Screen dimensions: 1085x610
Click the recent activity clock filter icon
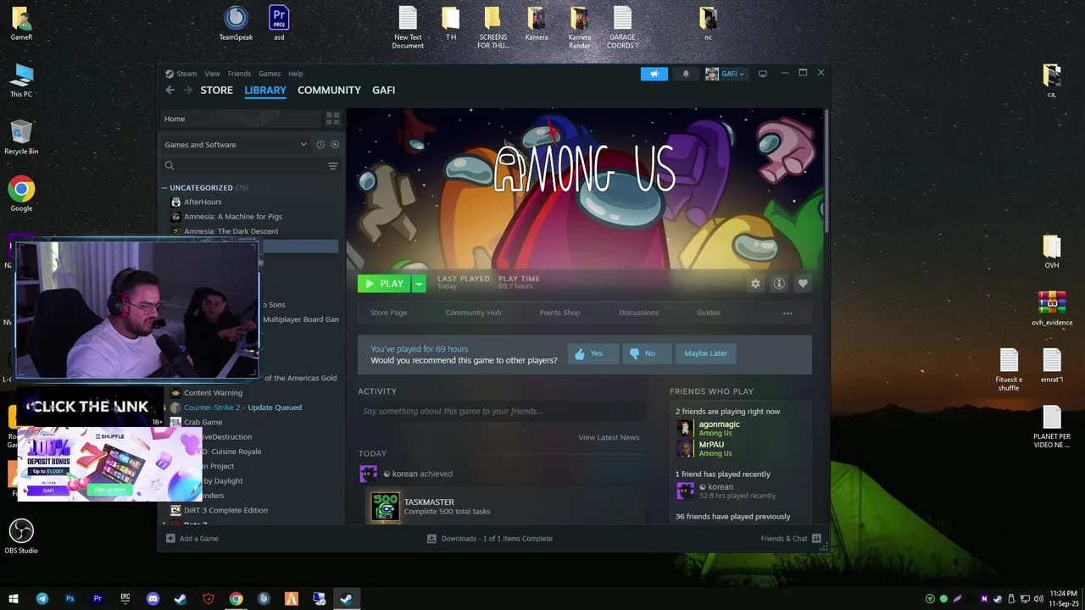click(320, 145)
